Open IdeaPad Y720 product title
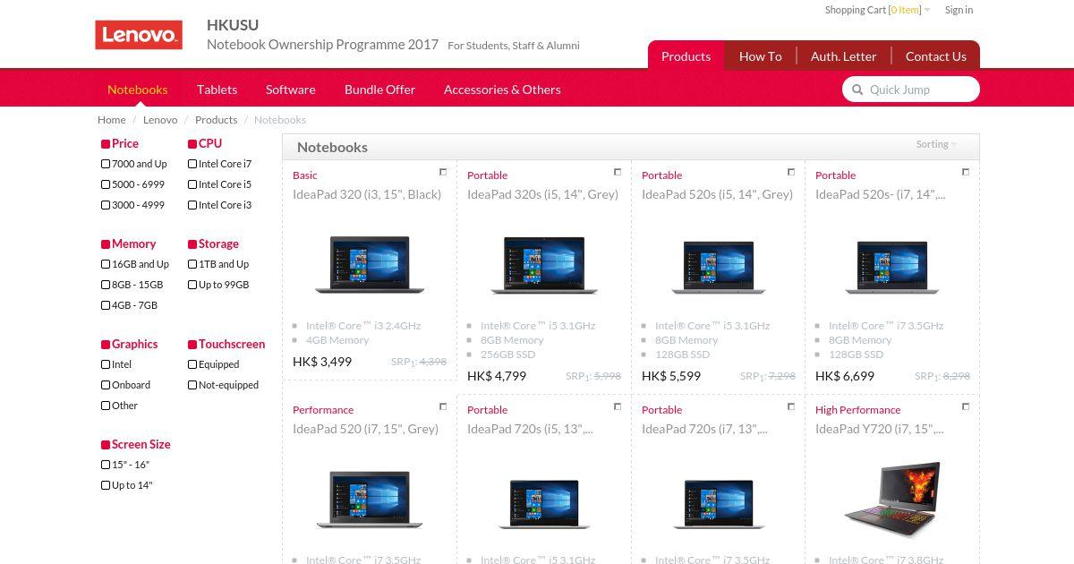Viewport: 1074px width, 564px height. (x=879, y=429)
